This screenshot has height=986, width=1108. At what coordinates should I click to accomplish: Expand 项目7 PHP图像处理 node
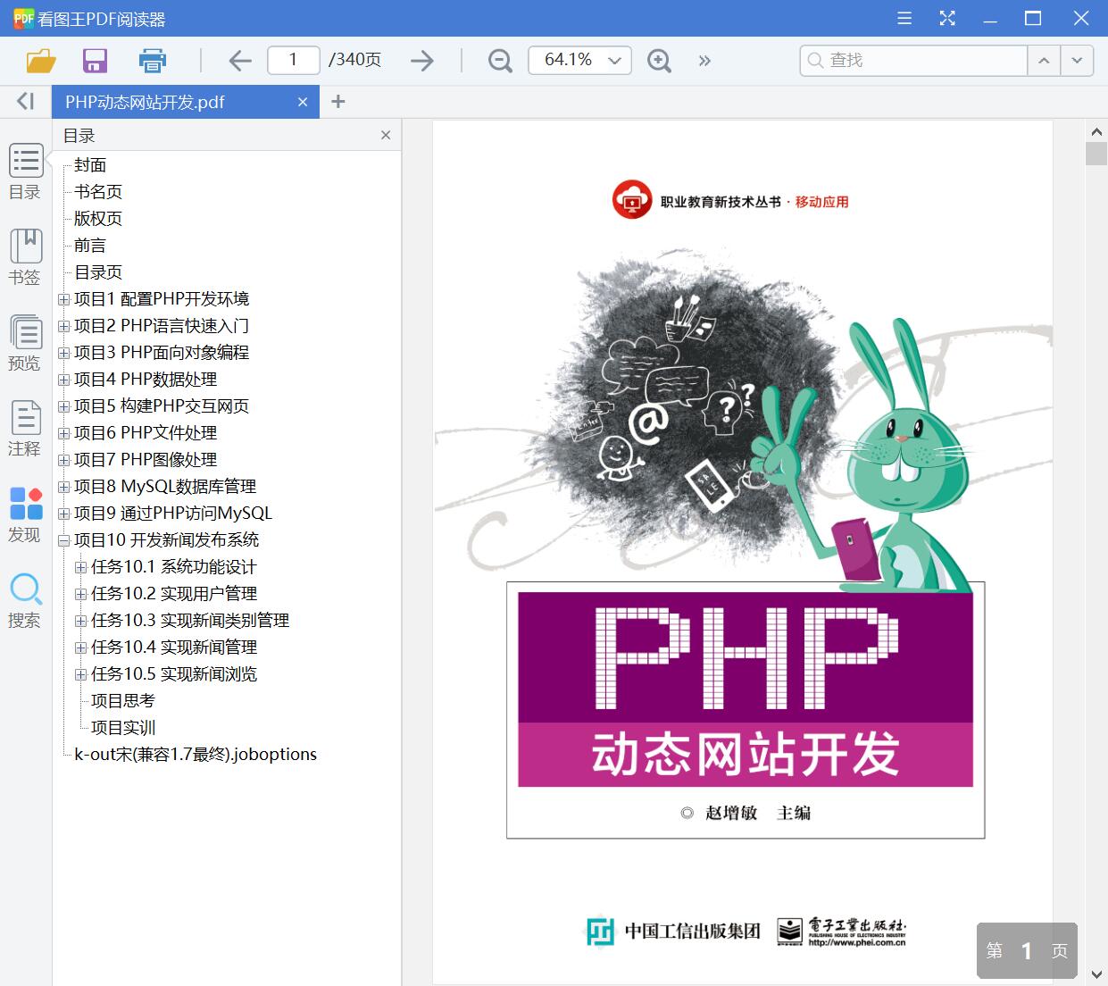64,460
